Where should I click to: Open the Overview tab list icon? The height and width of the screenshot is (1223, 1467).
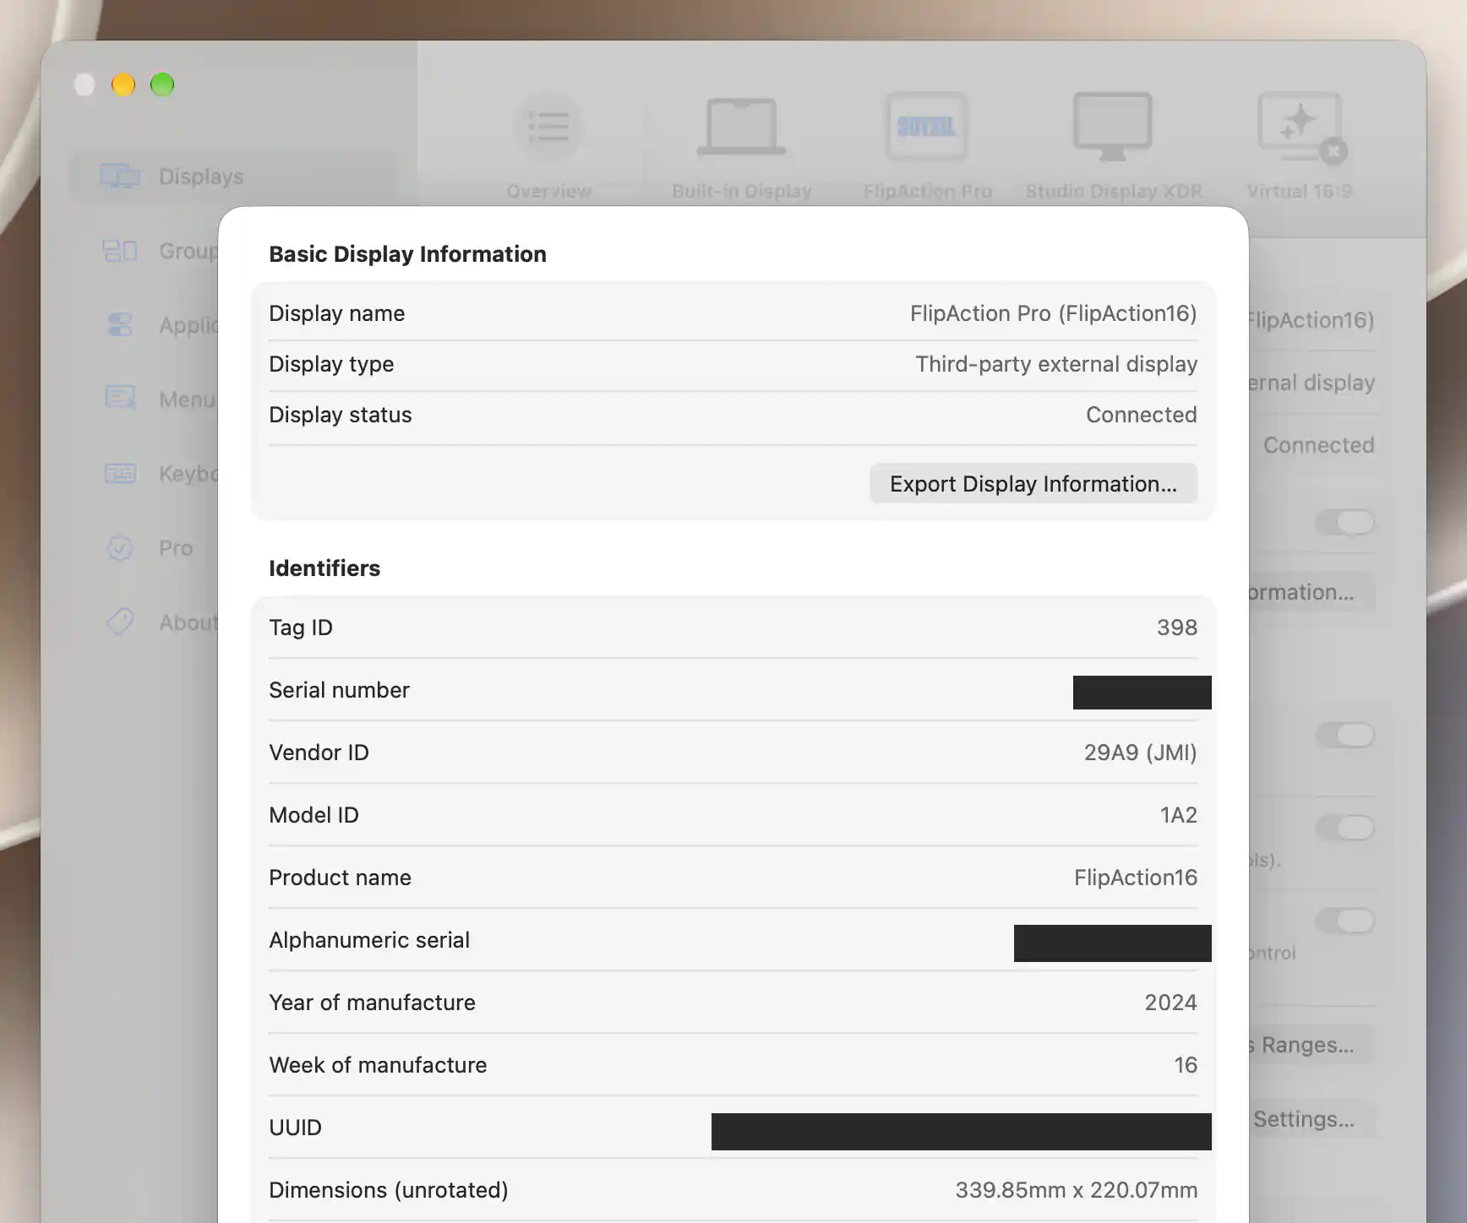click(x=549, y=127)
